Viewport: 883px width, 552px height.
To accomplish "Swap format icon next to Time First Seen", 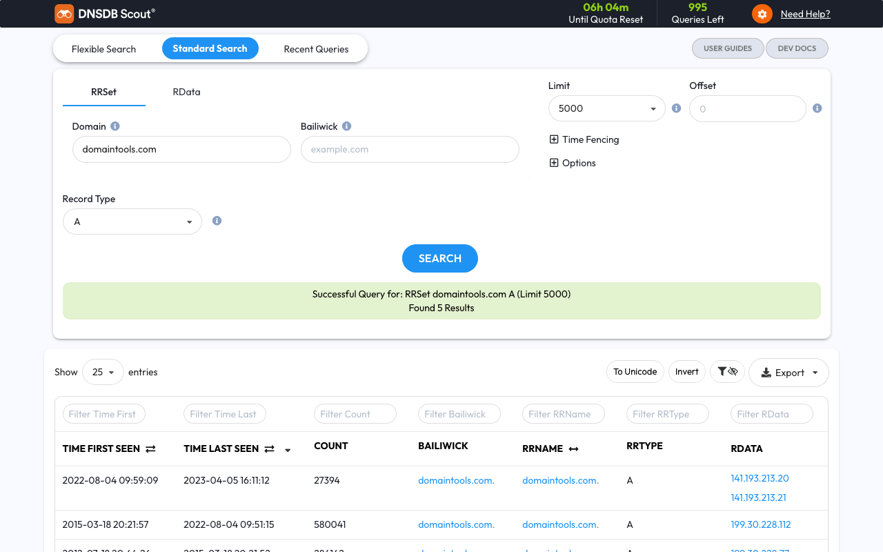I will (150, 448).
